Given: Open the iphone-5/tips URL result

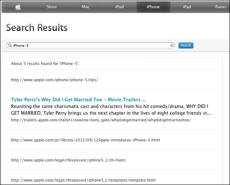Looking at the screenshot, I should click(x=54, y=80).
